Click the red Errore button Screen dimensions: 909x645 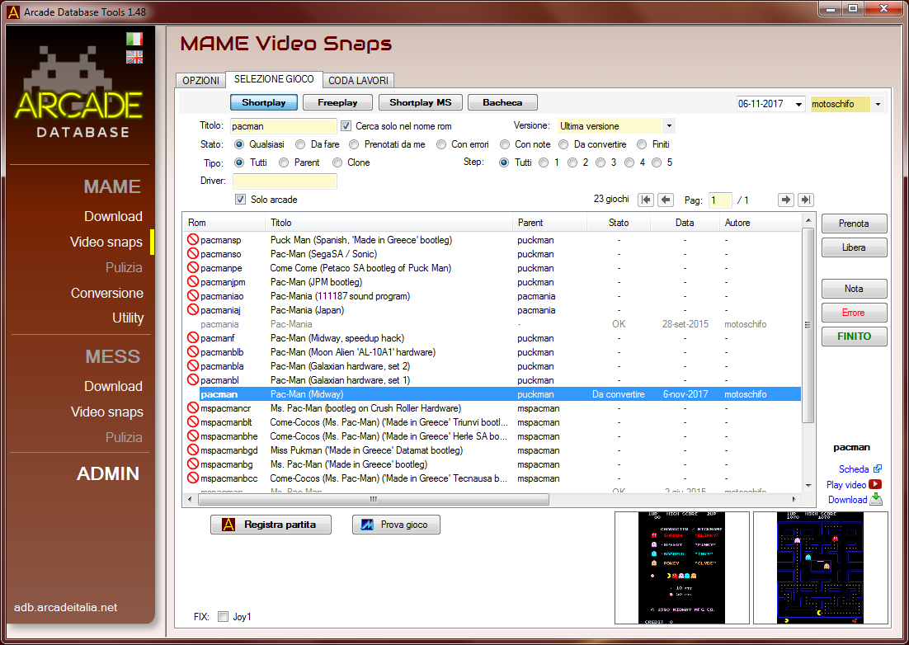pos(854,313)
